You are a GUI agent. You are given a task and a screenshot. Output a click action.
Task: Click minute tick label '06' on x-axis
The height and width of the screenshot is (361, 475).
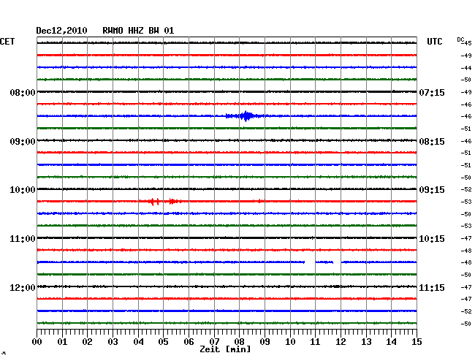click(189, 342)
